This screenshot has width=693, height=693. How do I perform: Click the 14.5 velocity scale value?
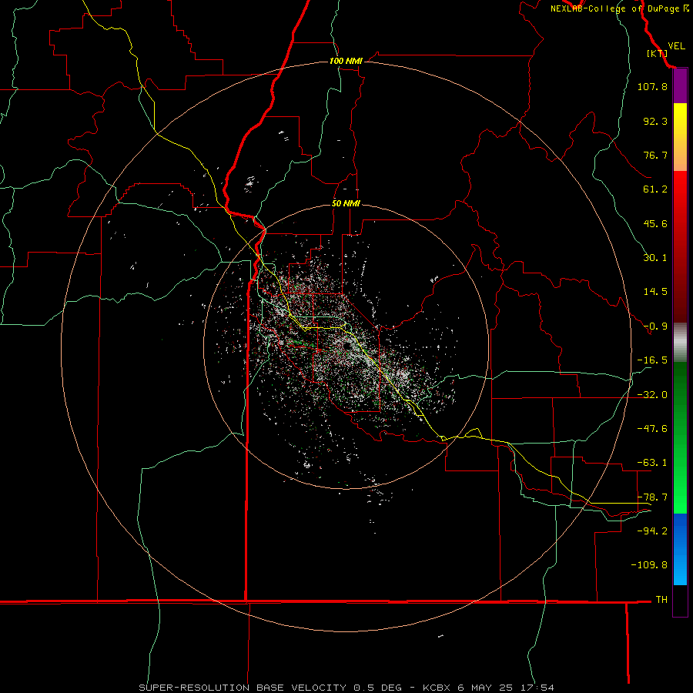coord(655,292)
